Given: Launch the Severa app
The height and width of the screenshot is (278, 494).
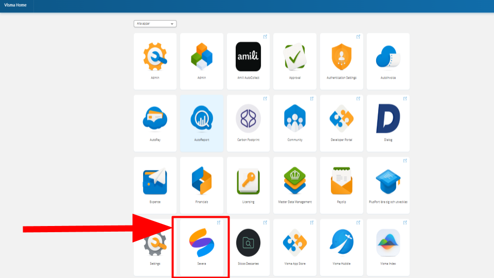Looking at the screenshot, I should tap(202, 248).
